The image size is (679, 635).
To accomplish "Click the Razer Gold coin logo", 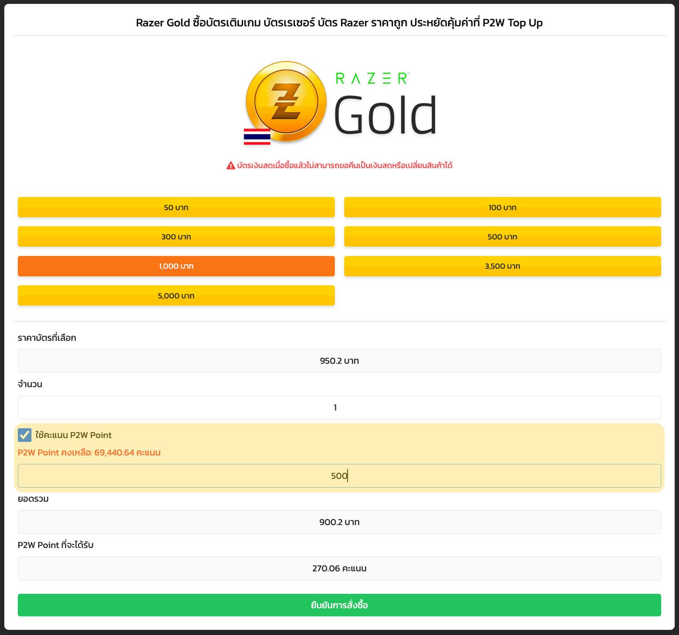I will click(286, 102).
